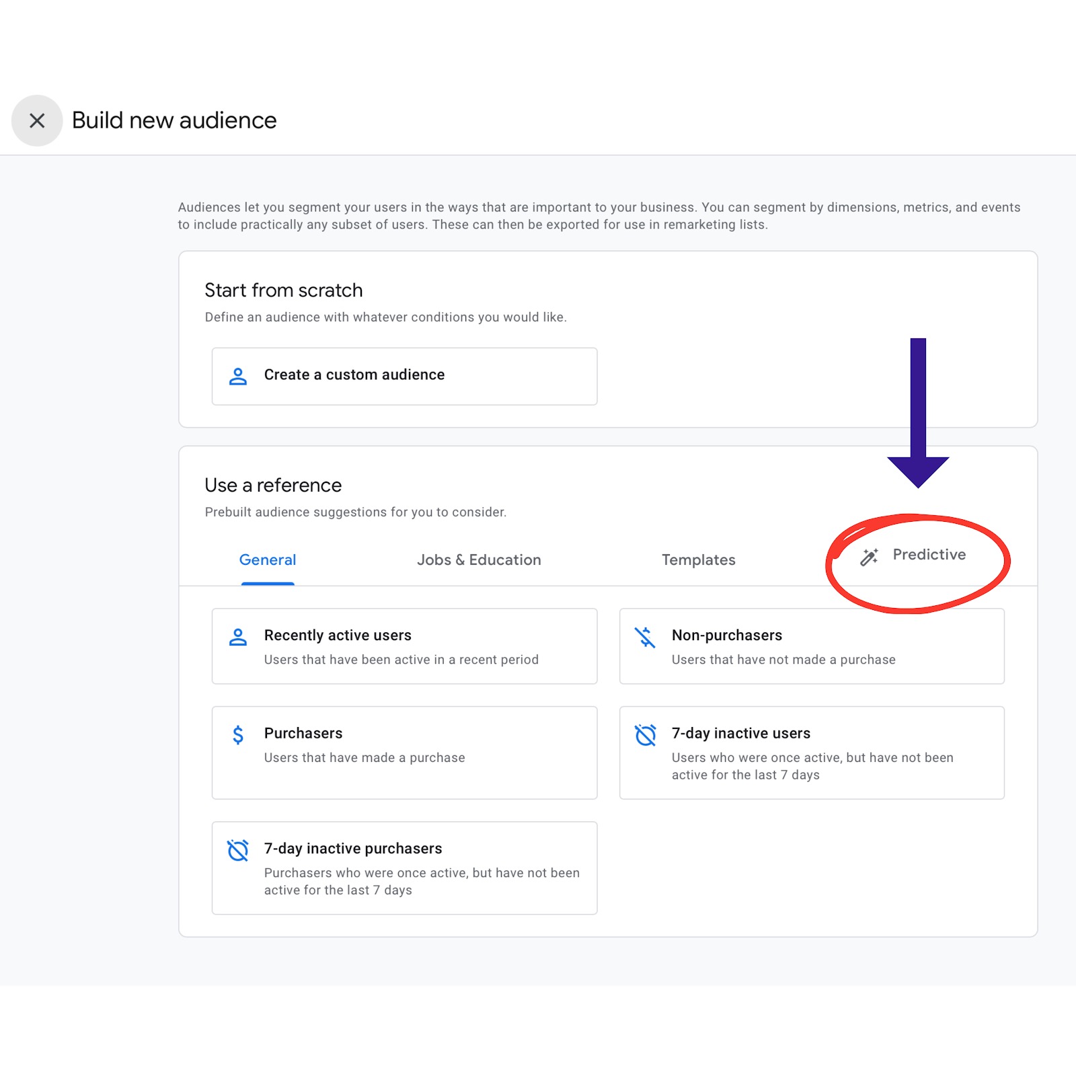Pick the Non-purchasers title text
This screenshot has width=1076, height=1076.
pos(727,636)
